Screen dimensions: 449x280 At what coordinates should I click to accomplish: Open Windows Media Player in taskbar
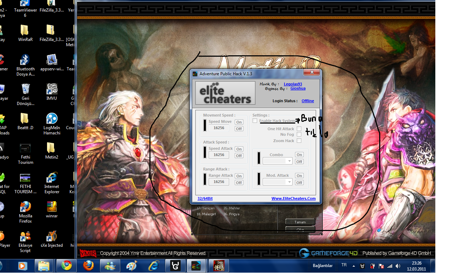click(x=22, y=266)
